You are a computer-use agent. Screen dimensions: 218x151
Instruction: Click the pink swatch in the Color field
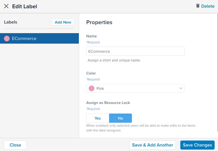(x=92, y=88)
